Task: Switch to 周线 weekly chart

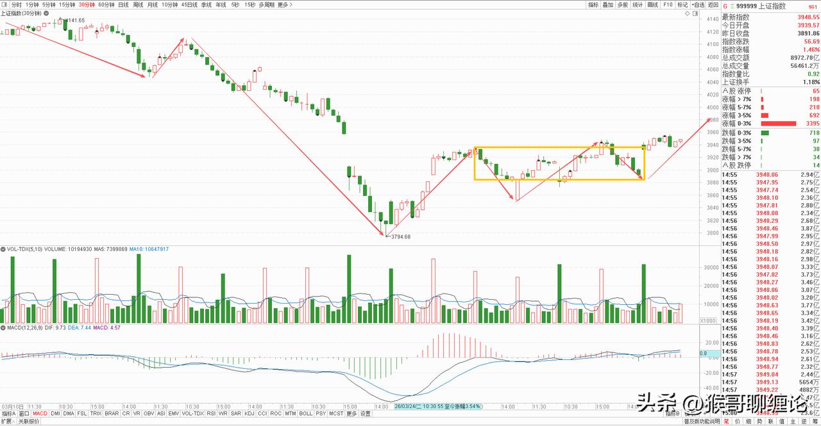Action: point(138,4)
